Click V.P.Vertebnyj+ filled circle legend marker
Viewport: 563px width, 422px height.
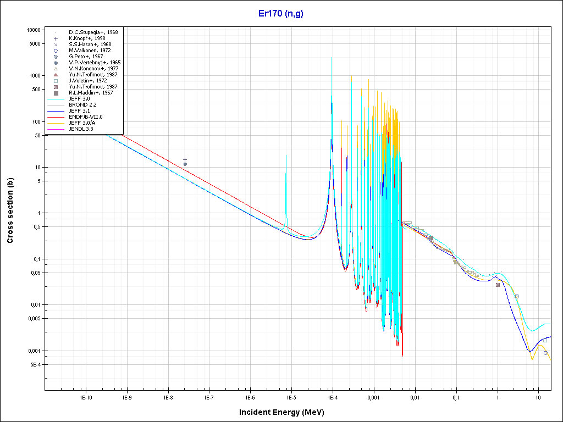56,63
